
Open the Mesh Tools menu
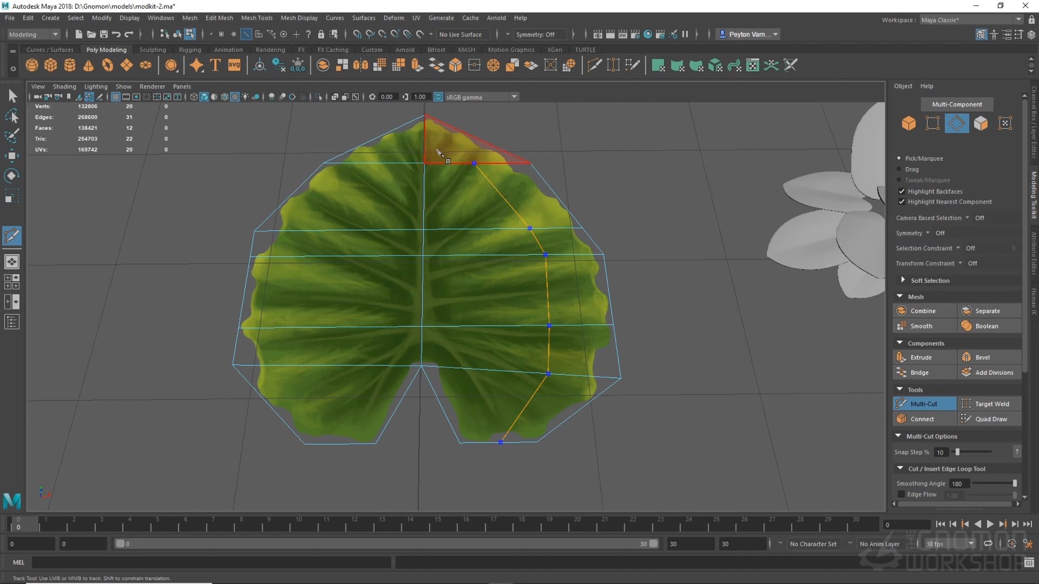click(x=257, y=18)
